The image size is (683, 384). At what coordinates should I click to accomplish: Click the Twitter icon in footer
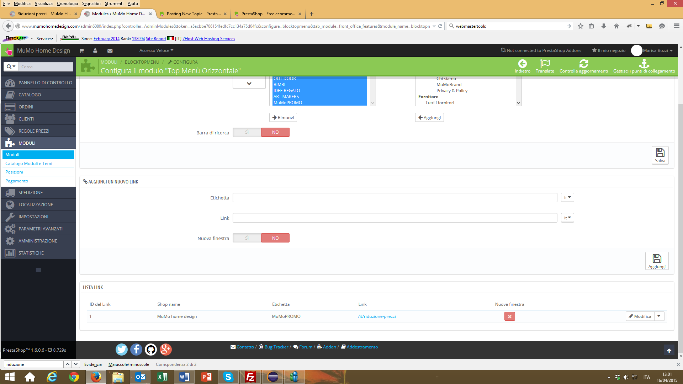click(x=122, y=350)
